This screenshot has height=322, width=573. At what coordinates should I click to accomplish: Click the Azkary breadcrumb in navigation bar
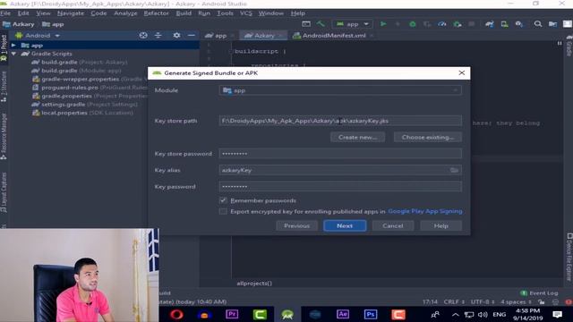tap(19, 24)
